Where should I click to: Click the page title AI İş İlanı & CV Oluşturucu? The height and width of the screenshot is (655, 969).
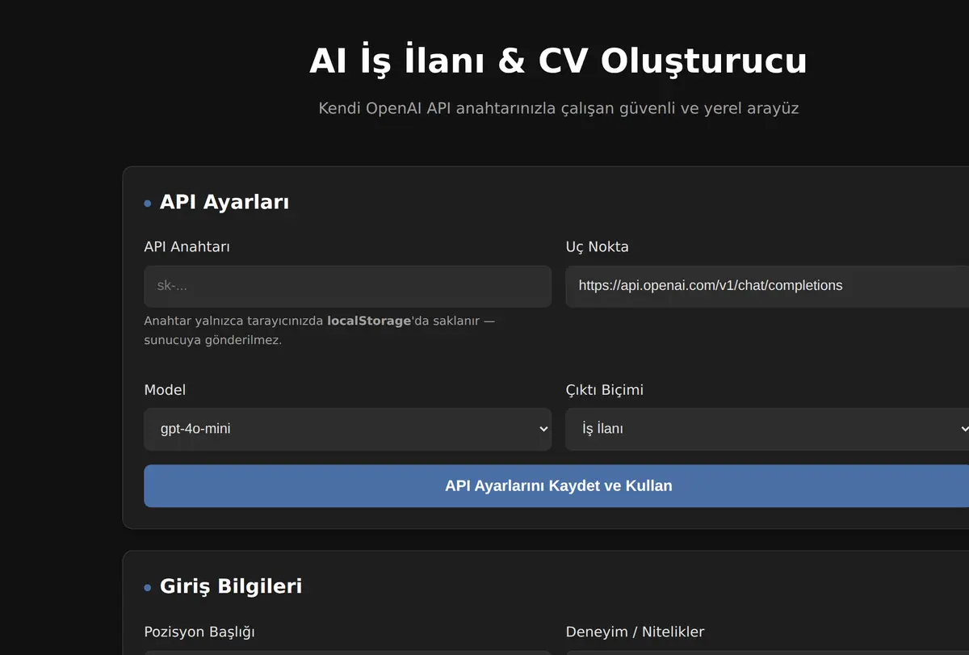click(558, 61)
